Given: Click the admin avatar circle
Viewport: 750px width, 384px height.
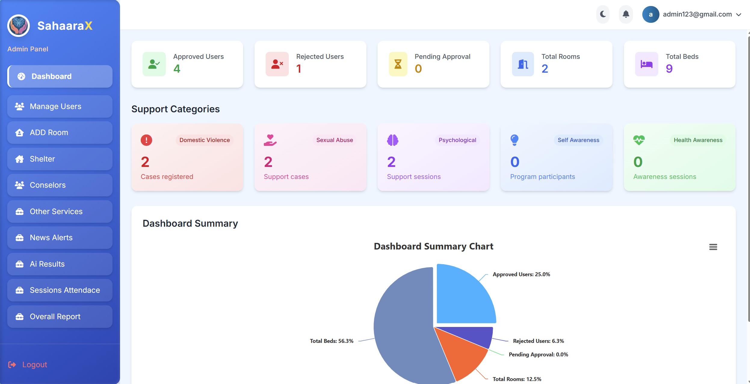Looking at the screenshot, I should tap(651, 14).
